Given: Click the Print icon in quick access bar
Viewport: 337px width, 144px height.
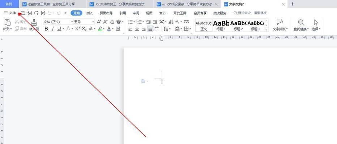Looking at the screenshot, I should click(36, 13).
